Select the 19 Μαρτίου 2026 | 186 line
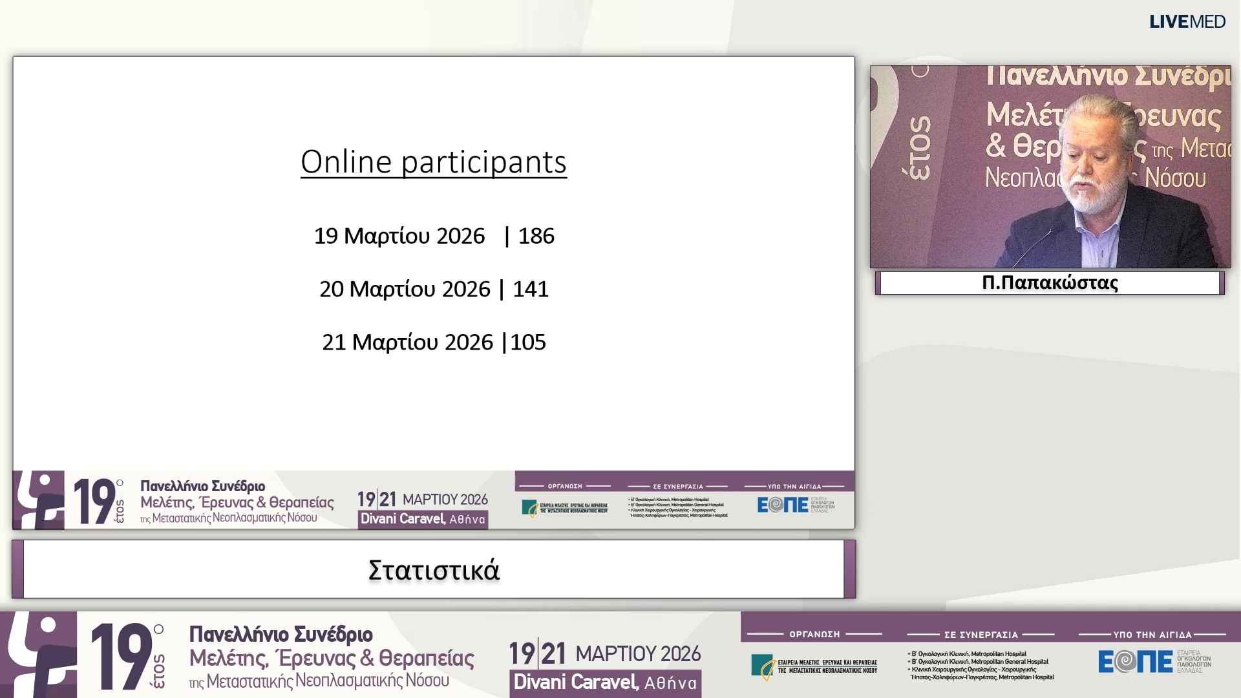Image resolution: width=1241 pixels, height=698 pixels. coord(434,236)
